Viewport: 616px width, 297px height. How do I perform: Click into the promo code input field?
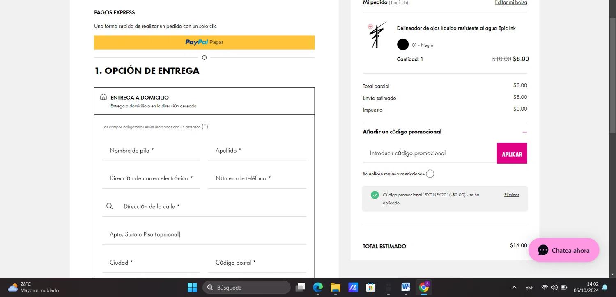tap(429, 153)
